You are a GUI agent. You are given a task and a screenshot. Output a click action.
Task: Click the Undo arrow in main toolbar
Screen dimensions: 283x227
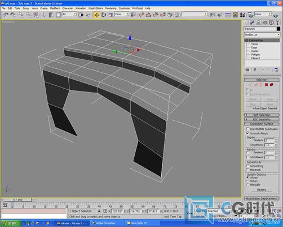6,15
